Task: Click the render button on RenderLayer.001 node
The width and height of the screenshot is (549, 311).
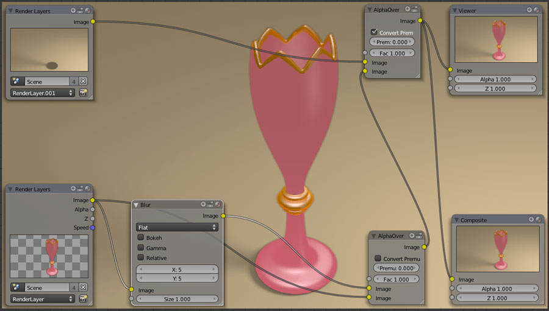Action: point(84,93)
